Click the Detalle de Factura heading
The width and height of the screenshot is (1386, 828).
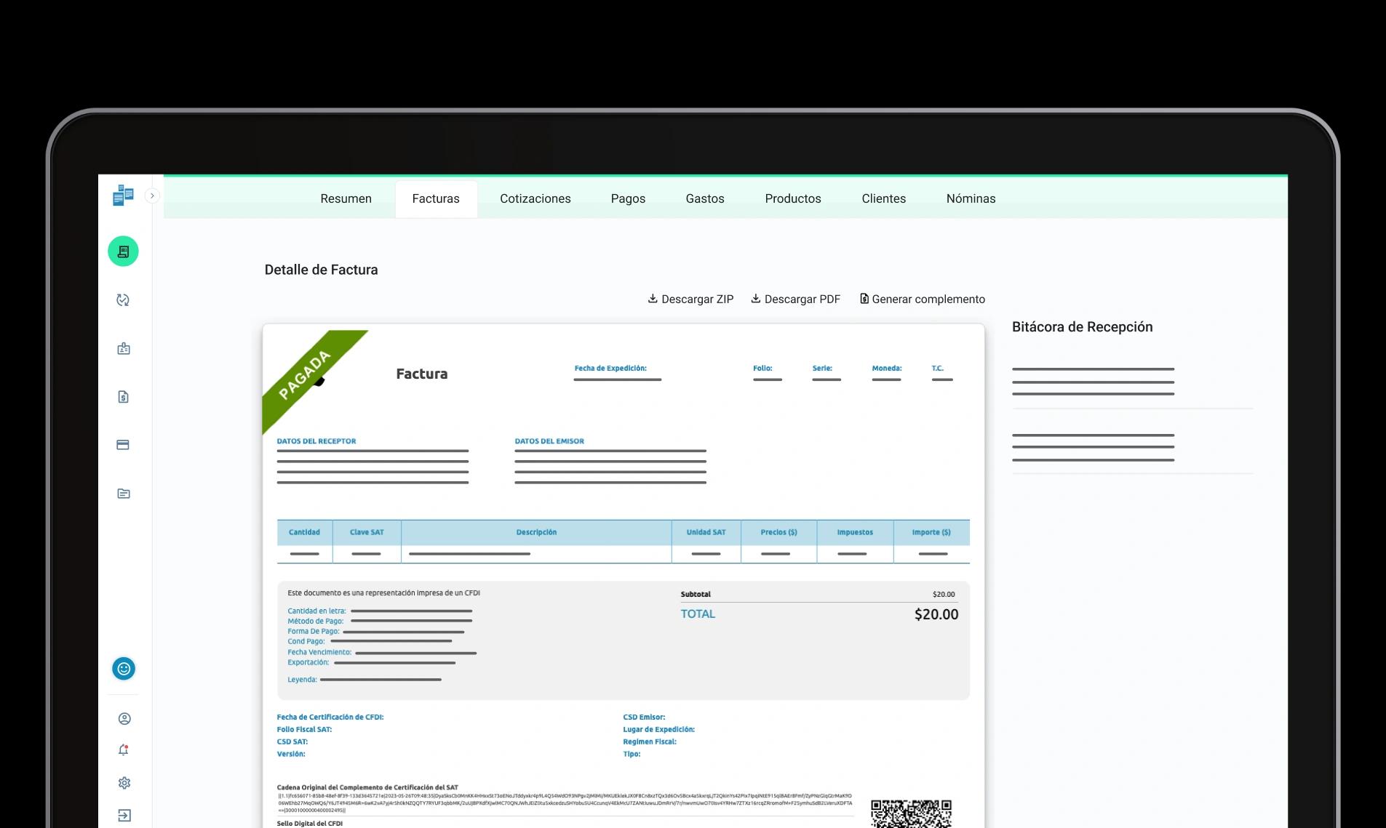tap(321, 270)
